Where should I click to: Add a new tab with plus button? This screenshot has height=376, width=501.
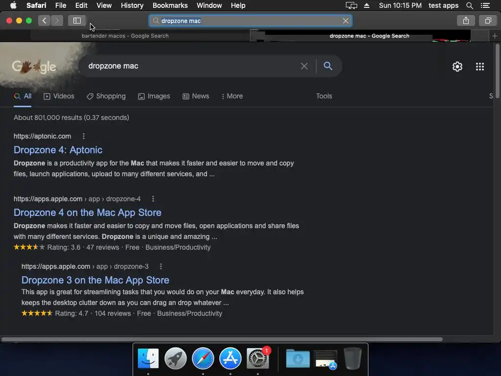(x=495, y=36)
